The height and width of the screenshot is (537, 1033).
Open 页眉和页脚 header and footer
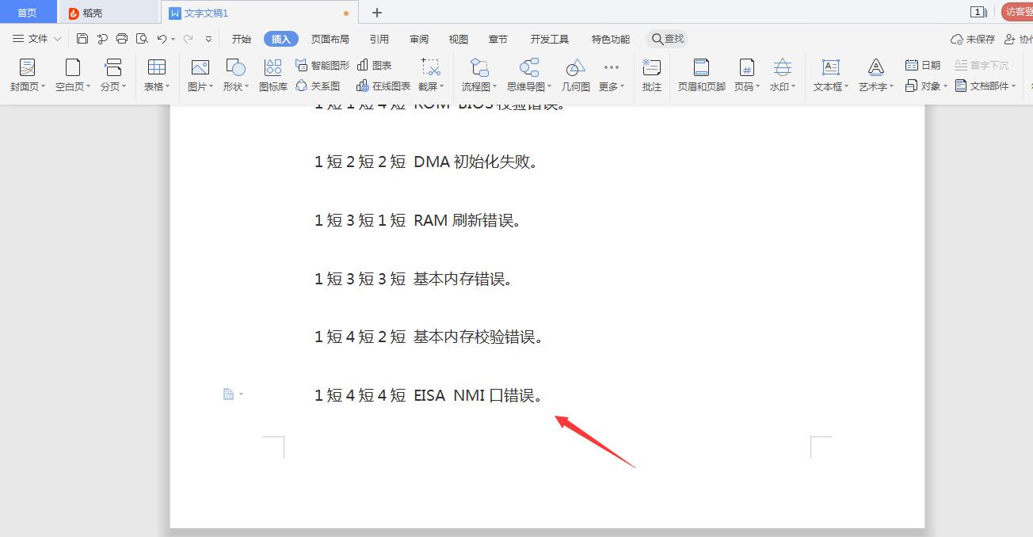[701, 75]
